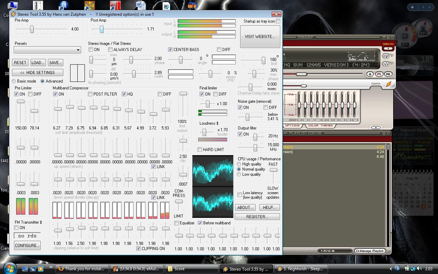
Task: Click Winamp 1K equalizer band slider
Action: 324,104
